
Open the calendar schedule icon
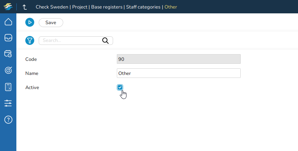8,54
